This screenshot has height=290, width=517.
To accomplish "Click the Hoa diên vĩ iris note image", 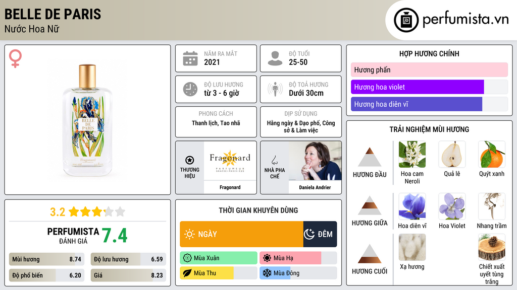I will pyautogui.click(x=412, y=206).
